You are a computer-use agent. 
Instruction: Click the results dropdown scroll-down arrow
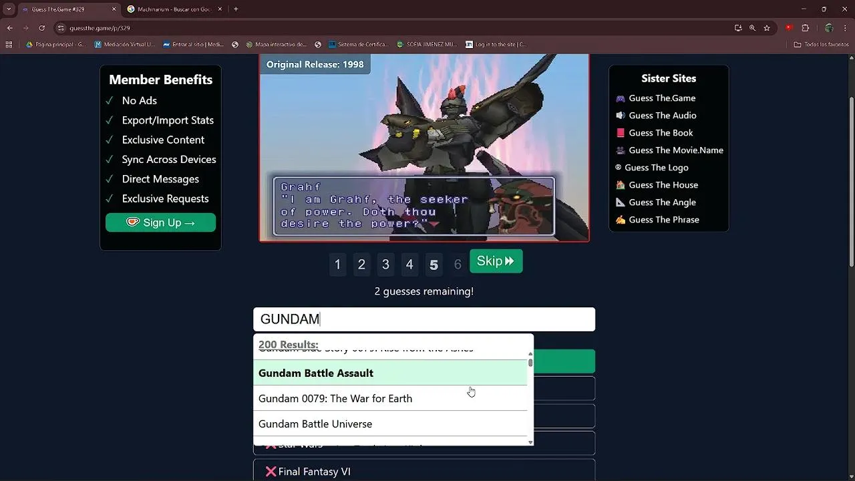(x=530, y=442)
